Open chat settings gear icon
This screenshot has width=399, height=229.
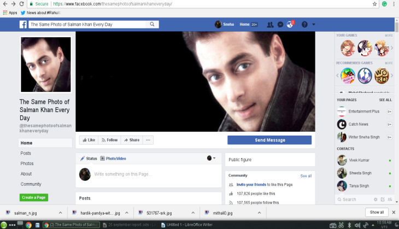click(375, 199)
